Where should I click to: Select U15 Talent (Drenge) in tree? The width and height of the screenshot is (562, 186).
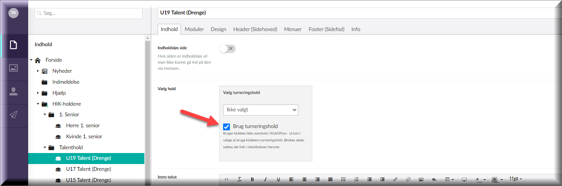click(x=89, y=180)
